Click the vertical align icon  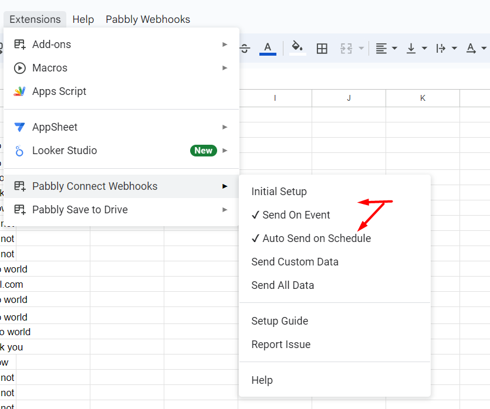point(411,49)
